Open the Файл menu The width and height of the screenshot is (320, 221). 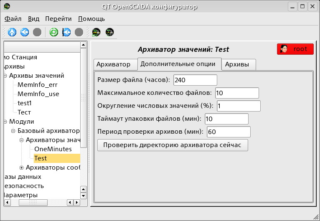pos(13,19)
